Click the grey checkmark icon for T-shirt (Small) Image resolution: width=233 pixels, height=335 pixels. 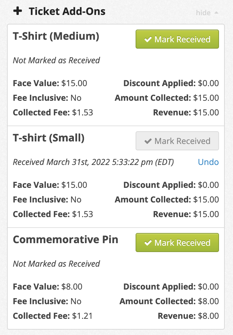(x=148, y=141)
